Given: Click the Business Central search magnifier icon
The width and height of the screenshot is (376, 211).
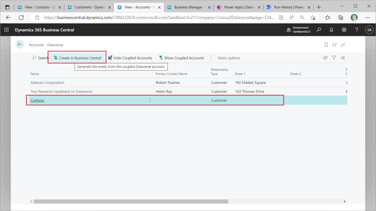Looking at the screenshot, I should point(319,30).
